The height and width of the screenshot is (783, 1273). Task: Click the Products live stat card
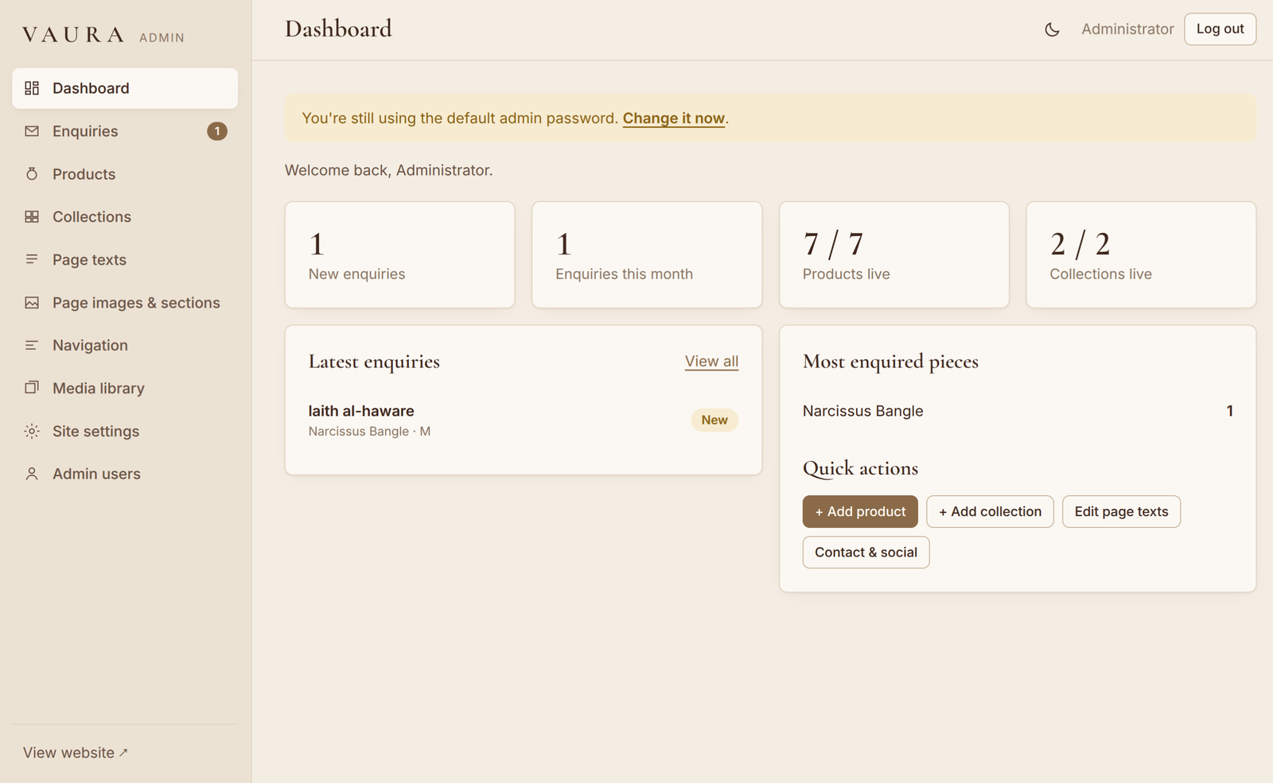[894, 254]
